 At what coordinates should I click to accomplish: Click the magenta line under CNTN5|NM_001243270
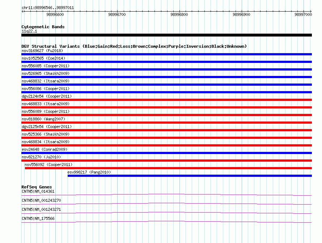[x=166, y=204]
